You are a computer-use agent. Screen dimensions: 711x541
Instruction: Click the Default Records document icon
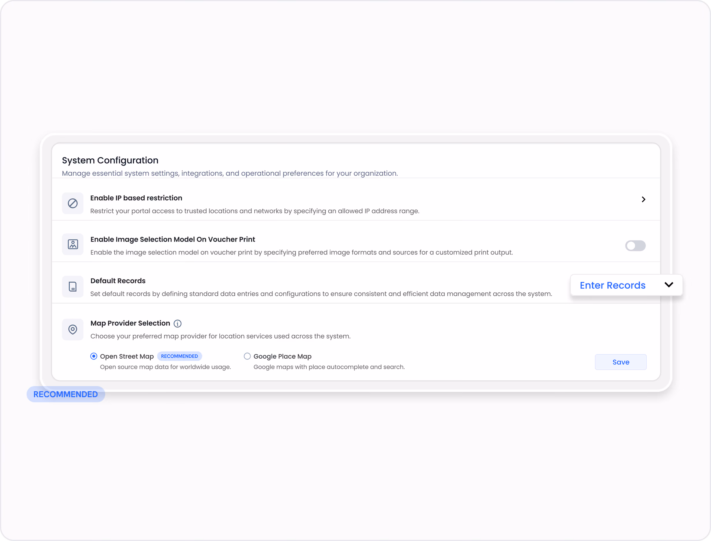click(x=73, y=287)
